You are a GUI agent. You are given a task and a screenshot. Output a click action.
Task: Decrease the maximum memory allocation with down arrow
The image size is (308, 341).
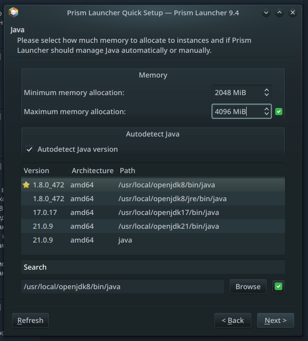pyautogui.click(x=267, y=115)
